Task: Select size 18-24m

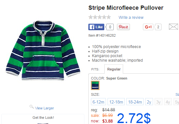Action: coord(135,102)
